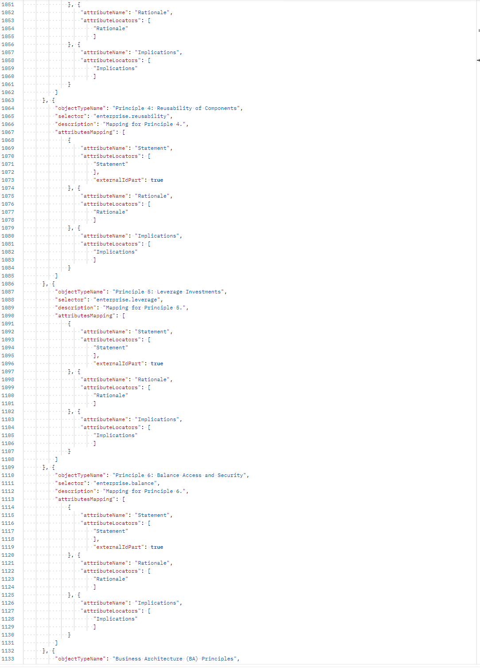480x668 pixels.
Task: Click "selector" key on line 1065
Action: (71, 116)
